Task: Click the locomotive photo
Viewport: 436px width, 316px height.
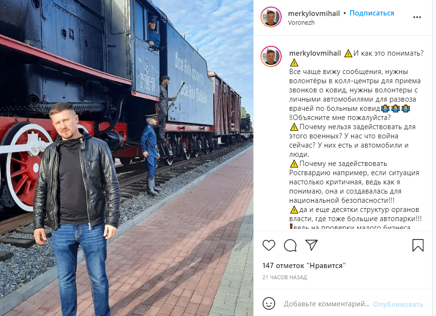Action: (126, 158)
